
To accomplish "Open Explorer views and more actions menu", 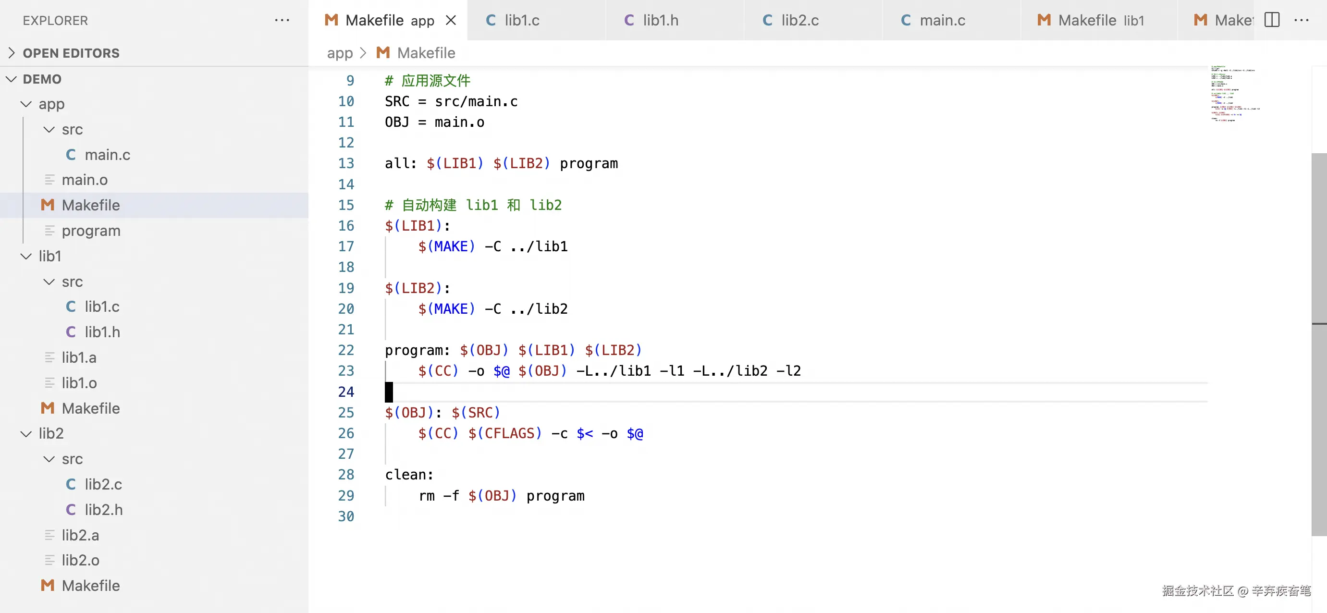I will (x=282, y=20).
